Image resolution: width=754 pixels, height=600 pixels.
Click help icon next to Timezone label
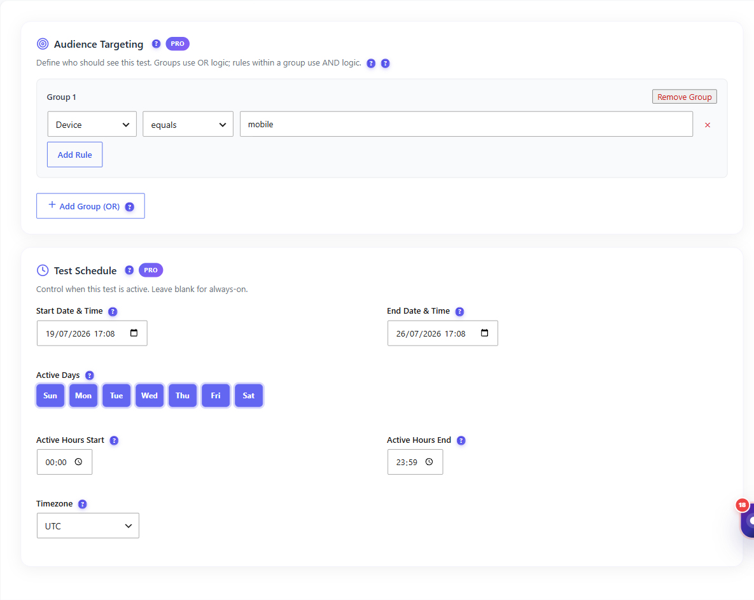tap(82, 505)
